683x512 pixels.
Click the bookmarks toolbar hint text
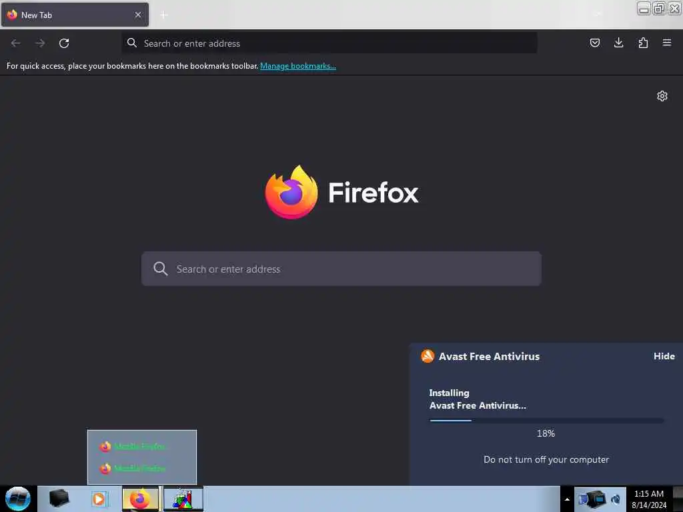(x=133, y=66)
